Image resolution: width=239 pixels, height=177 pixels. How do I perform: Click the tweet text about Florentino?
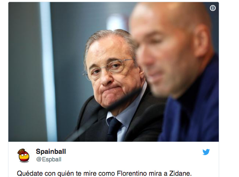click(104, 173)
